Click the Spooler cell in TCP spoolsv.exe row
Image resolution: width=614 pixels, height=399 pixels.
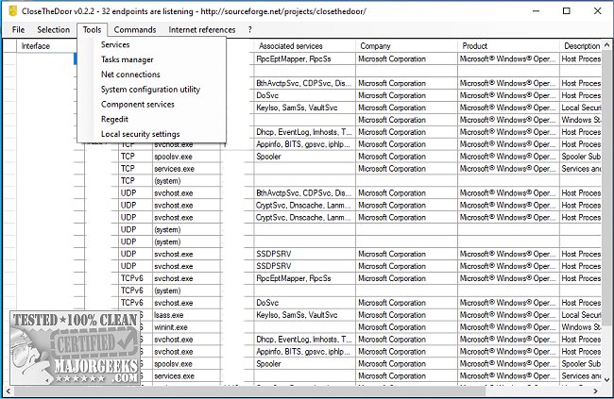pos(304,157)
